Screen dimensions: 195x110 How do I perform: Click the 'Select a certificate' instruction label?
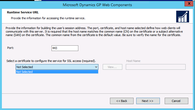tap(51, 61)
